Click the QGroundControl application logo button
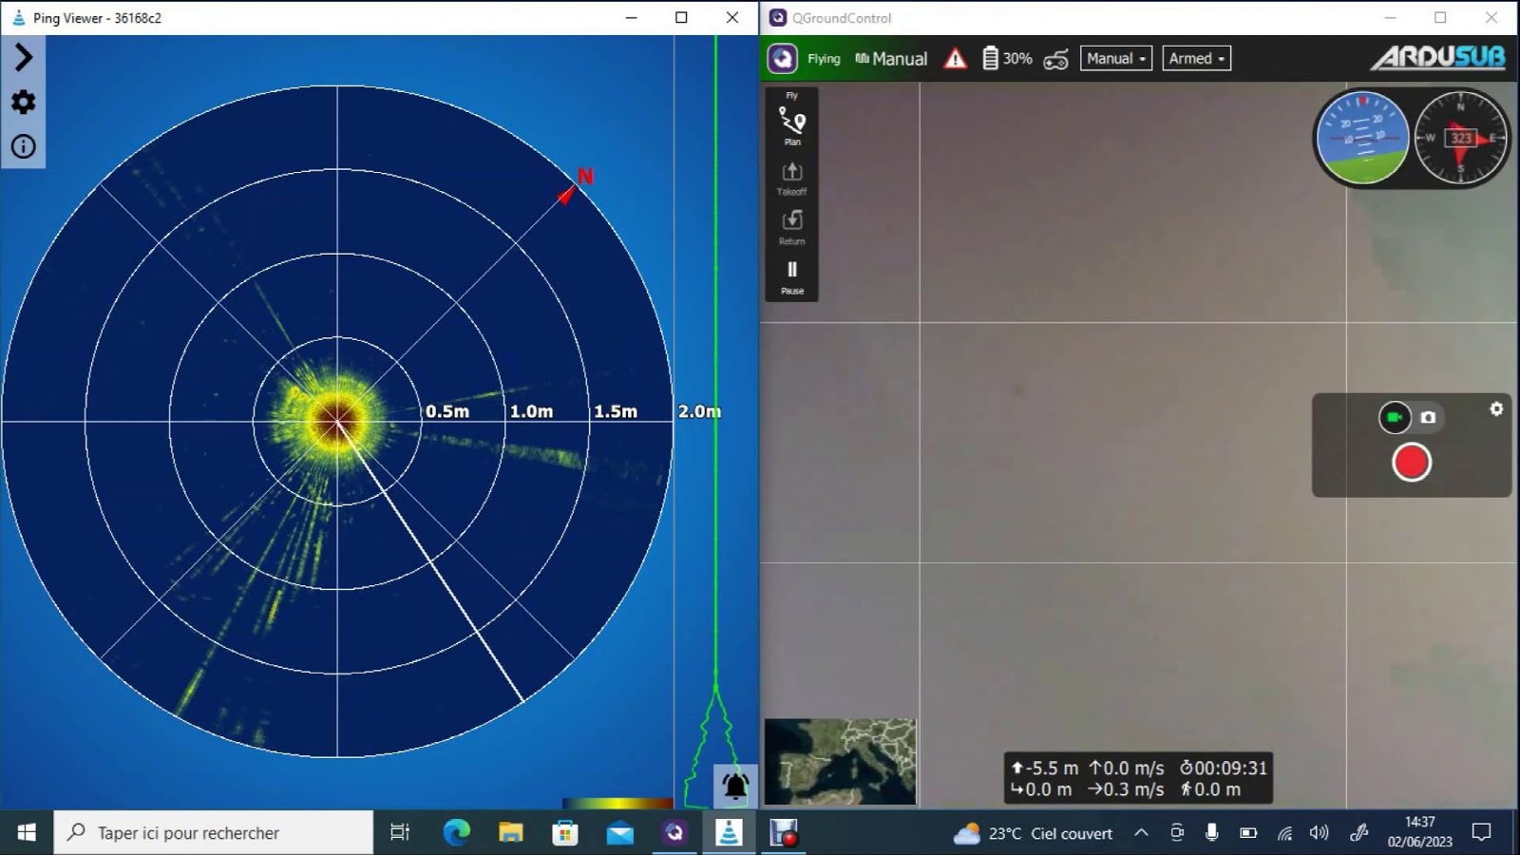1520x855 pixels. 782,59
